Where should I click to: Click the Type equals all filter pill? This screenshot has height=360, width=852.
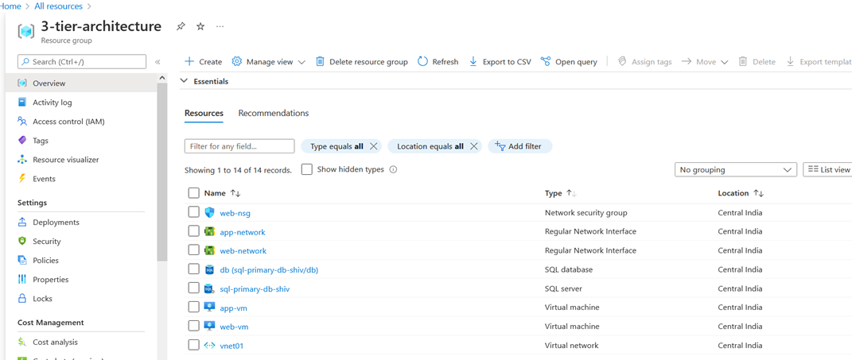click(x=337, y=146)
